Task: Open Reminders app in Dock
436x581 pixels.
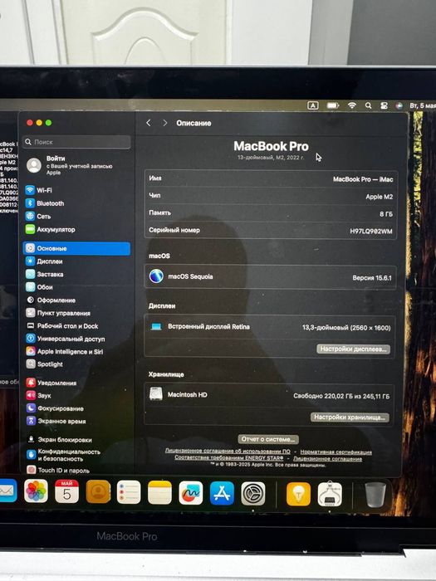Action: (x=129, y=492)
